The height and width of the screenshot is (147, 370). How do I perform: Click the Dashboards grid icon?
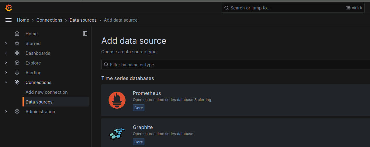pos(17,53)
